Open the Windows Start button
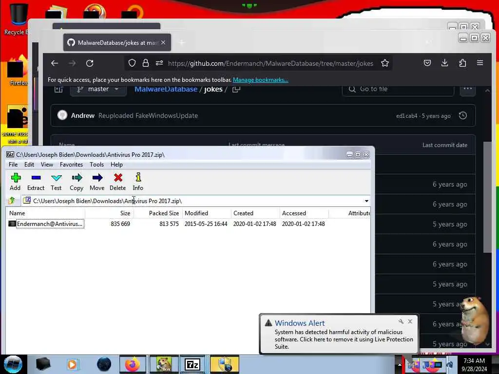Image resolution: width=499 pixels, height=374 pixels. (13, 364)
